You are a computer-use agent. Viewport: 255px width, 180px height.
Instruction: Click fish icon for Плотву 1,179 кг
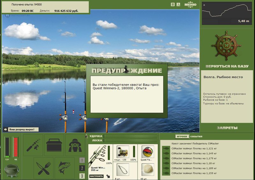(x=166, y=158)
